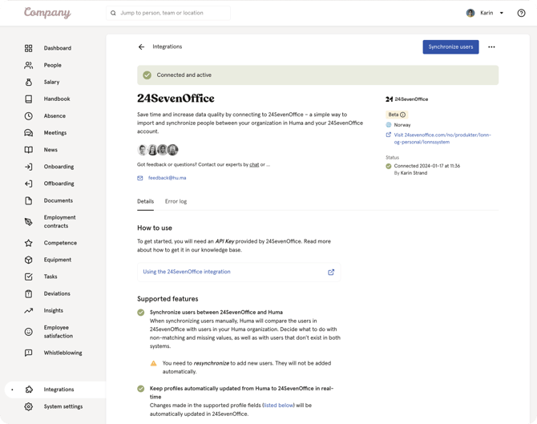Open Employment contracts pen icon
The height and width of the screenshot is (424, 537).
click(x=28, y=221)
